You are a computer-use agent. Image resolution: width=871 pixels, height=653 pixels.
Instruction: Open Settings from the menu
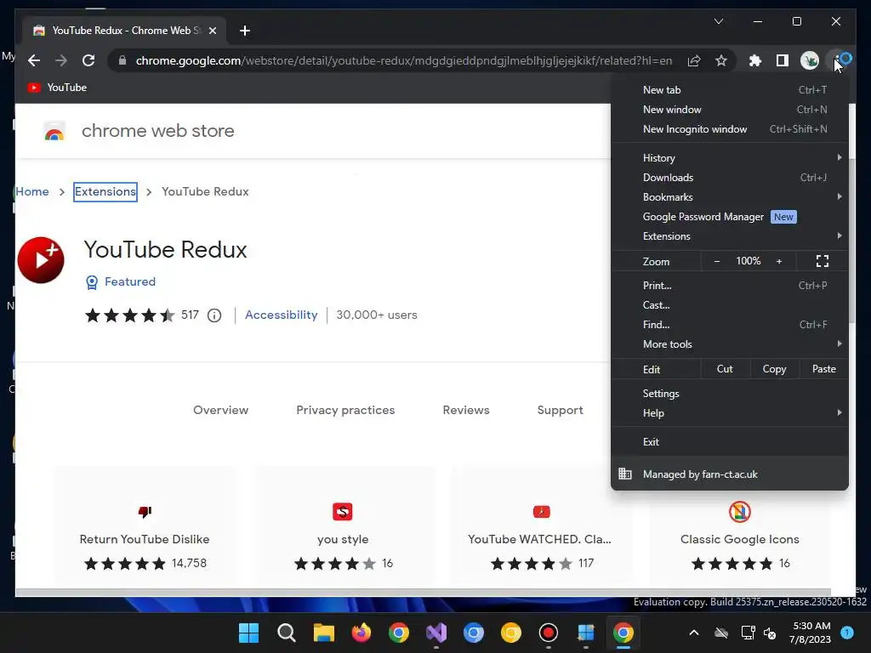click(x=729, y=393)
